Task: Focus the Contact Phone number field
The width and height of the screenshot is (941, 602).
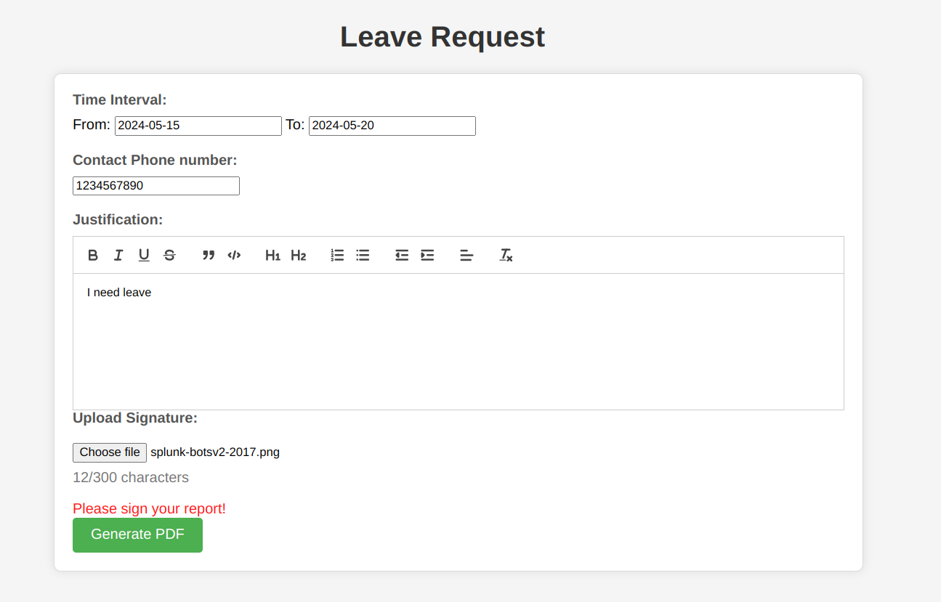Action: tap(156, 186)
